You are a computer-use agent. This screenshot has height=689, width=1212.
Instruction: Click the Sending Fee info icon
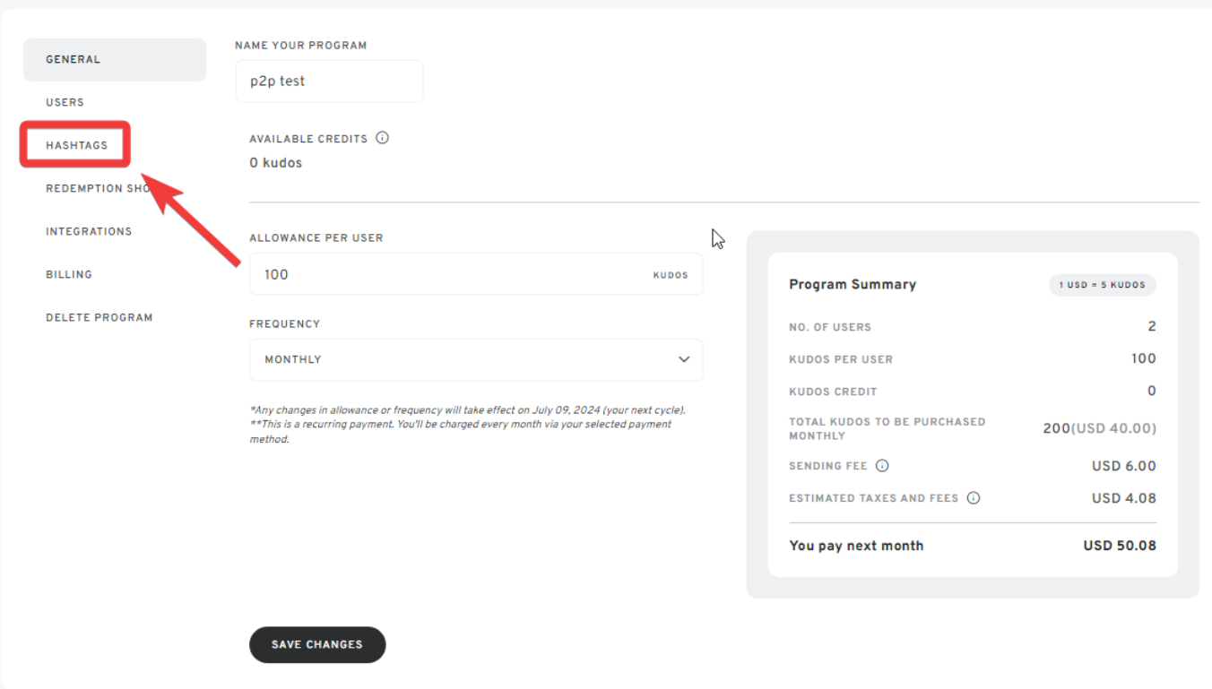(882, 466)
